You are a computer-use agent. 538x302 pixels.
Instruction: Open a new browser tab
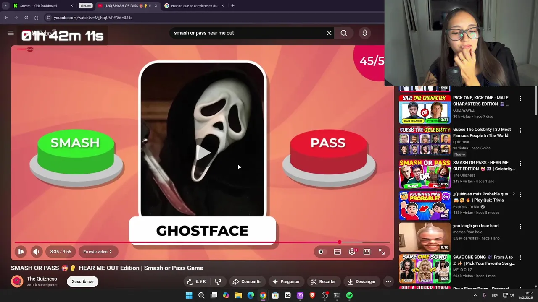pyautogui.click(x=232, y=6)
